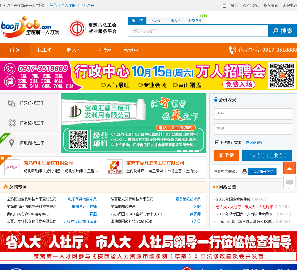Toggle the 下次自动登录 checkbox
The height and width of the screenshot is (270, 297).
[217, 143]
